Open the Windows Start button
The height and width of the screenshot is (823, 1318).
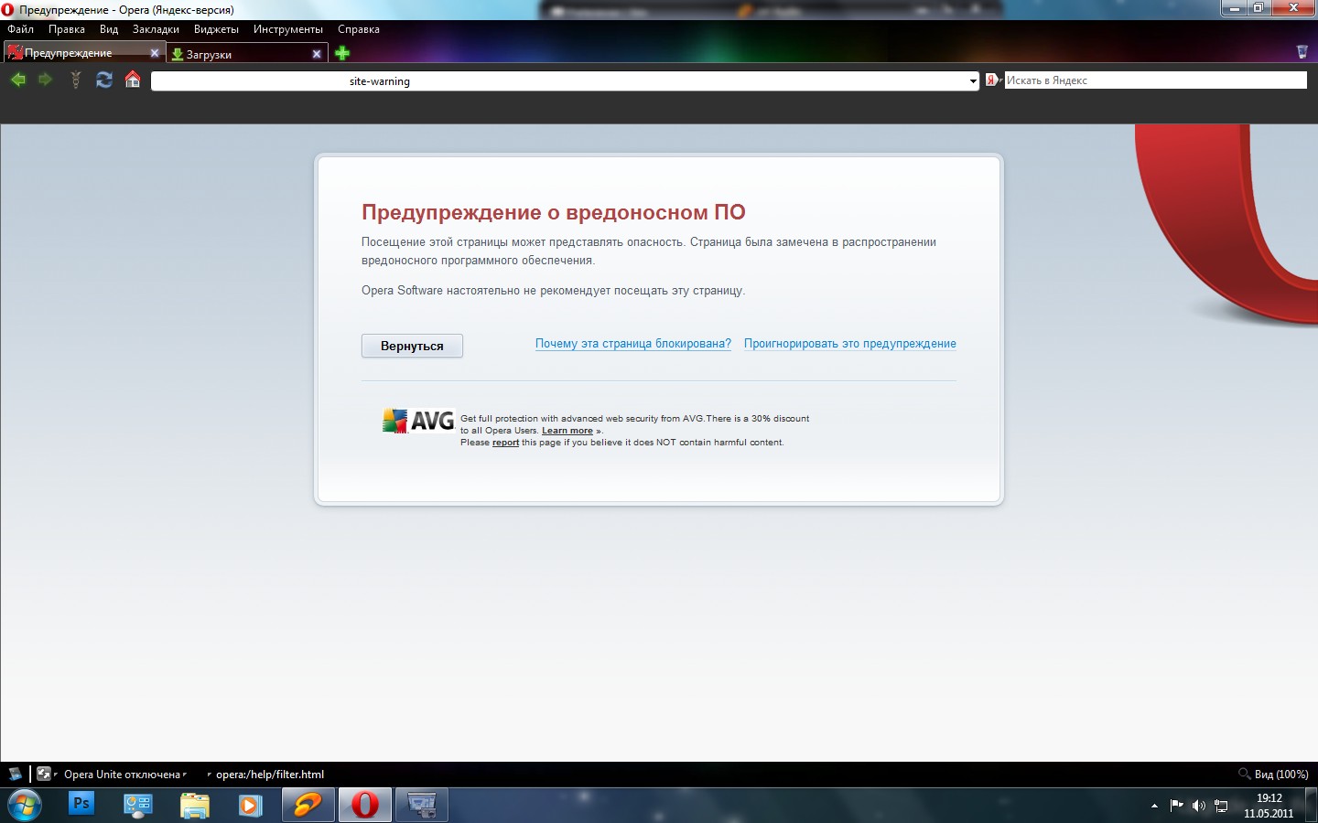point(24,806)
